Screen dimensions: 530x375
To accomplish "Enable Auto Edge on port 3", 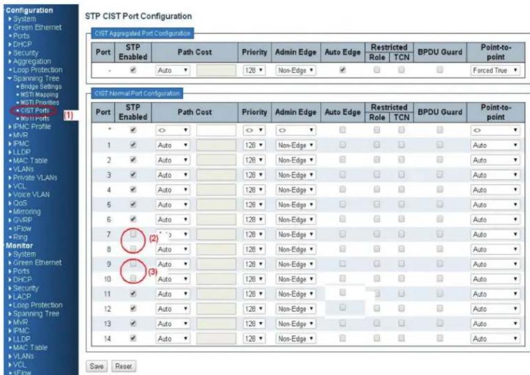I will pyautogui.click(x=342, y=175).
